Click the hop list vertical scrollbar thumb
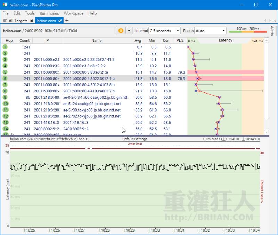Image resolution: width=278 pixels, height=235 pixels. coord(267,81)
